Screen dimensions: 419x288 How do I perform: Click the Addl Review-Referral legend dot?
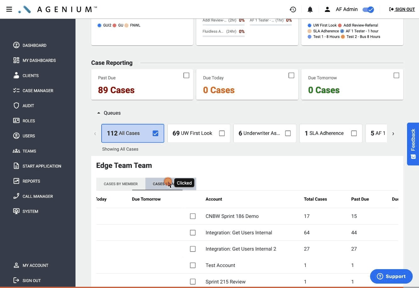point(340,25)
